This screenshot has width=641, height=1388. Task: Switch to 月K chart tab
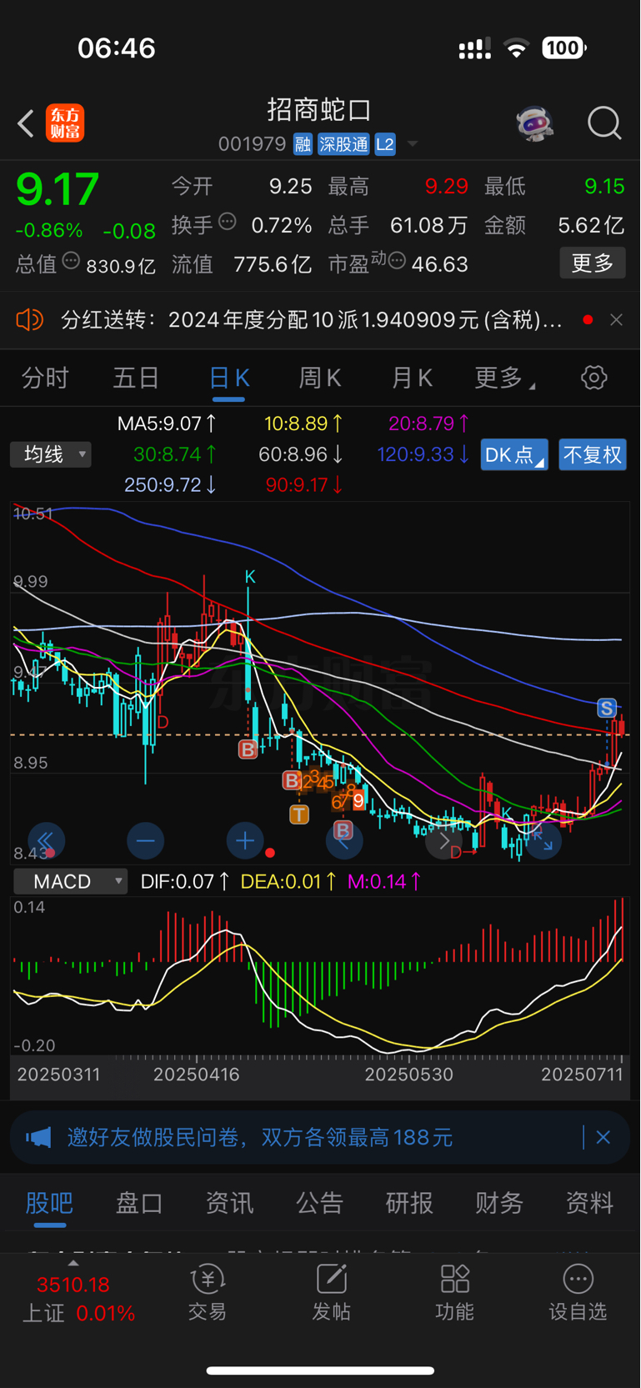(412, 378)
